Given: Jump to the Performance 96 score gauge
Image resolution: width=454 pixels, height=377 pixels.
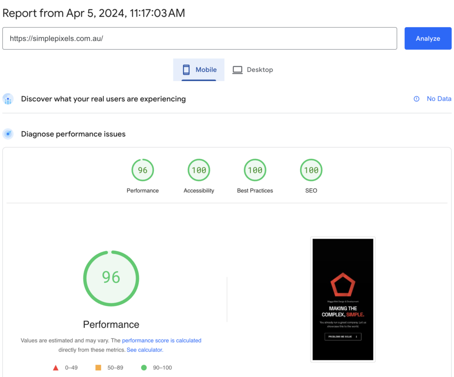Looking at the screenshot, I should (x=142, y=170).
